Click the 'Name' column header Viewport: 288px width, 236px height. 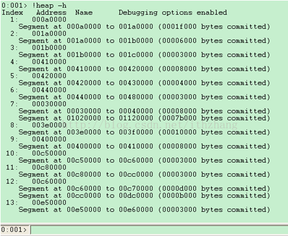(x=84, y=13)
